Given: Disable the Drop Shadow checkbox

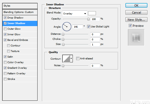Looking at the screenshot, I should 5,18.
